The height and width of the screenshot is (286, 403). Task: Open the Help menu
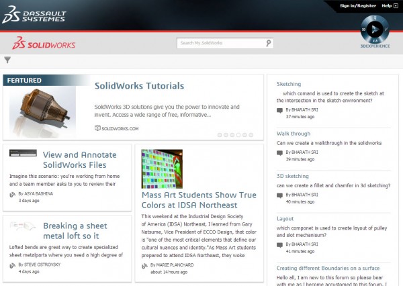(387, 5)
